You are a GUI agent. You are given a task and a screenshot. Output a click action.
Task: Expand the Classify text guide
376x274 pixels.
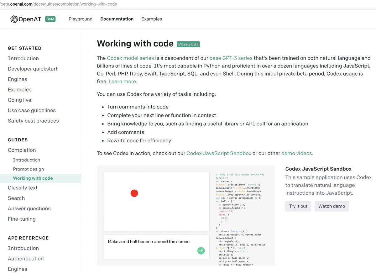point(23,187)
